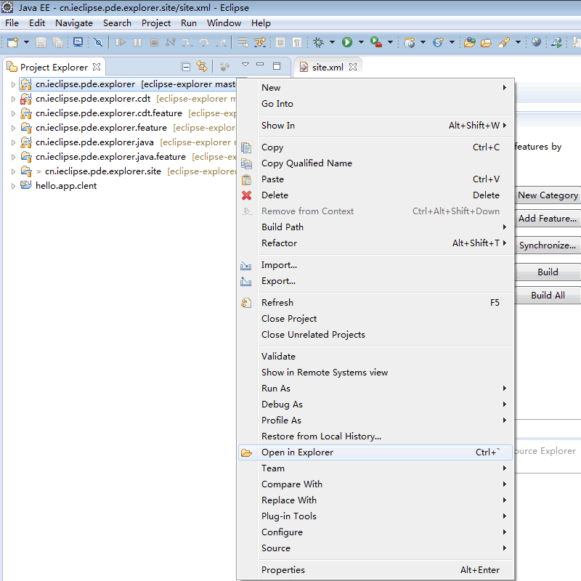581x581 pixels.
Task: Click the Terminate stop icon
Action: (x=154, y=43)
